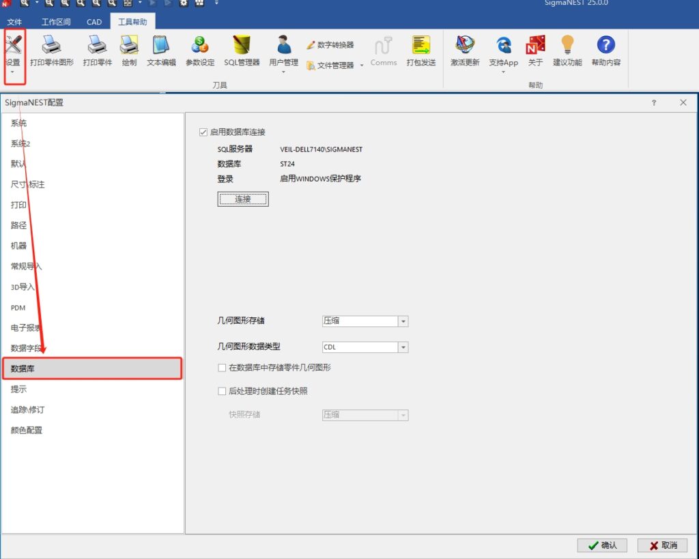This screenshot has width=699, height=559.
Task: Select 系统2 in the config list
Action: click(20, 143)
